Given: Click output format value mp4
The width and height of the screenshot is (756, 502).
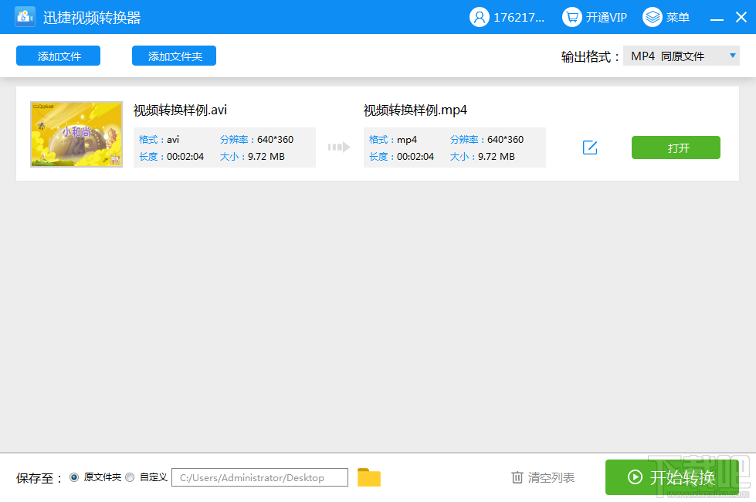Looking at the screenshot, I should (407, 140).
